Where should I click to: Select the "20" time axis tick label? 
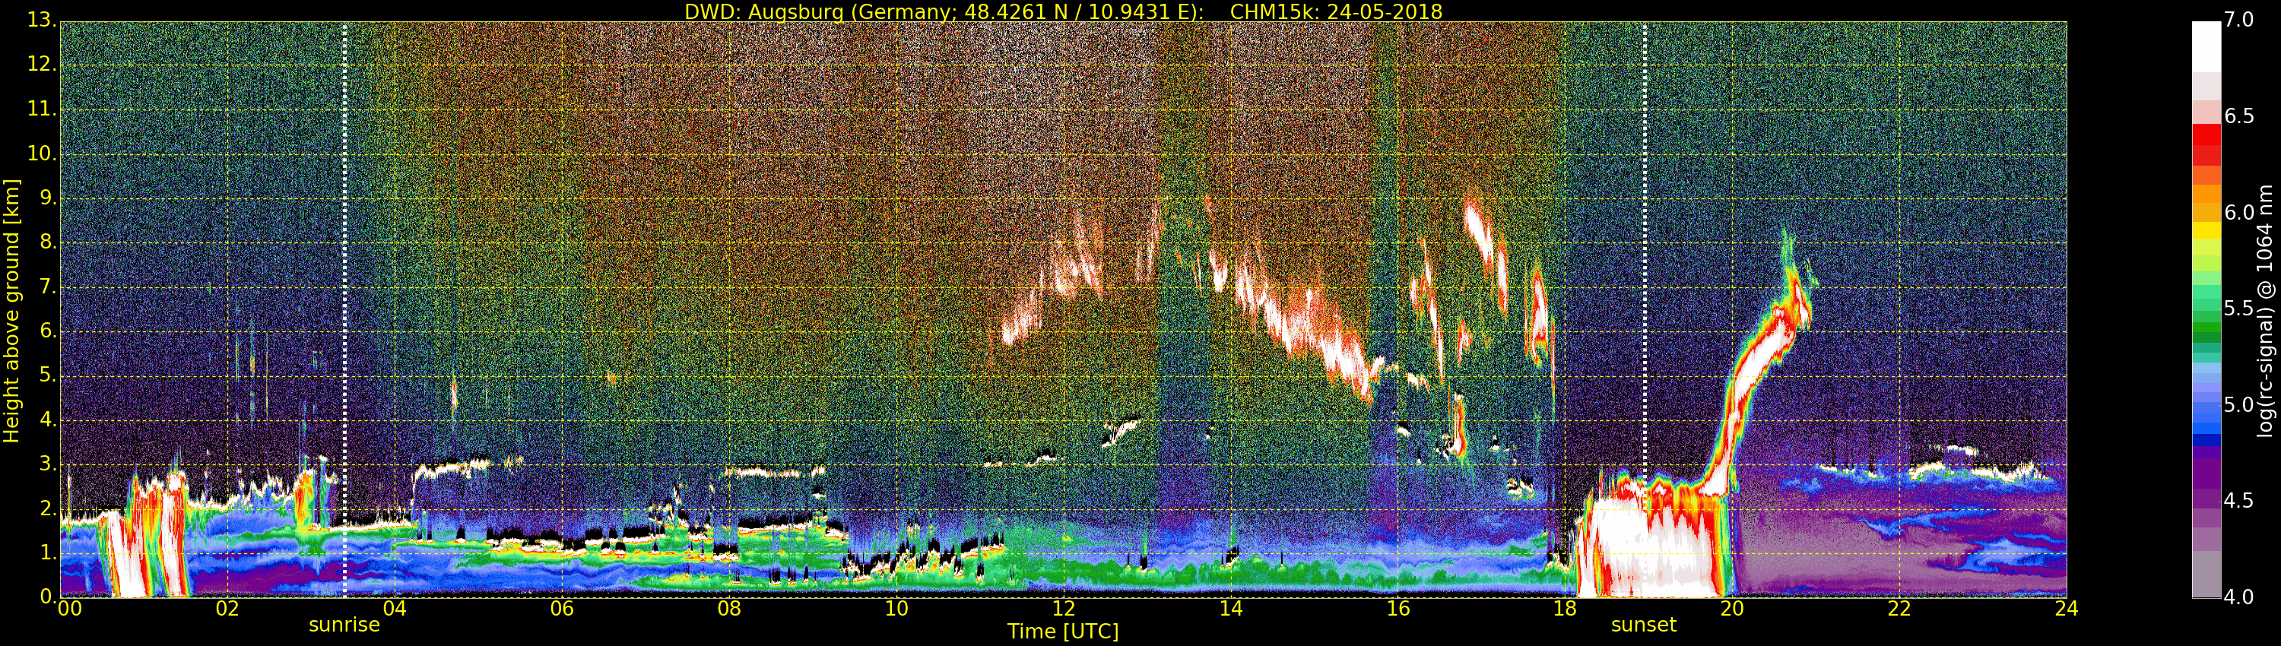(1733, 609)
